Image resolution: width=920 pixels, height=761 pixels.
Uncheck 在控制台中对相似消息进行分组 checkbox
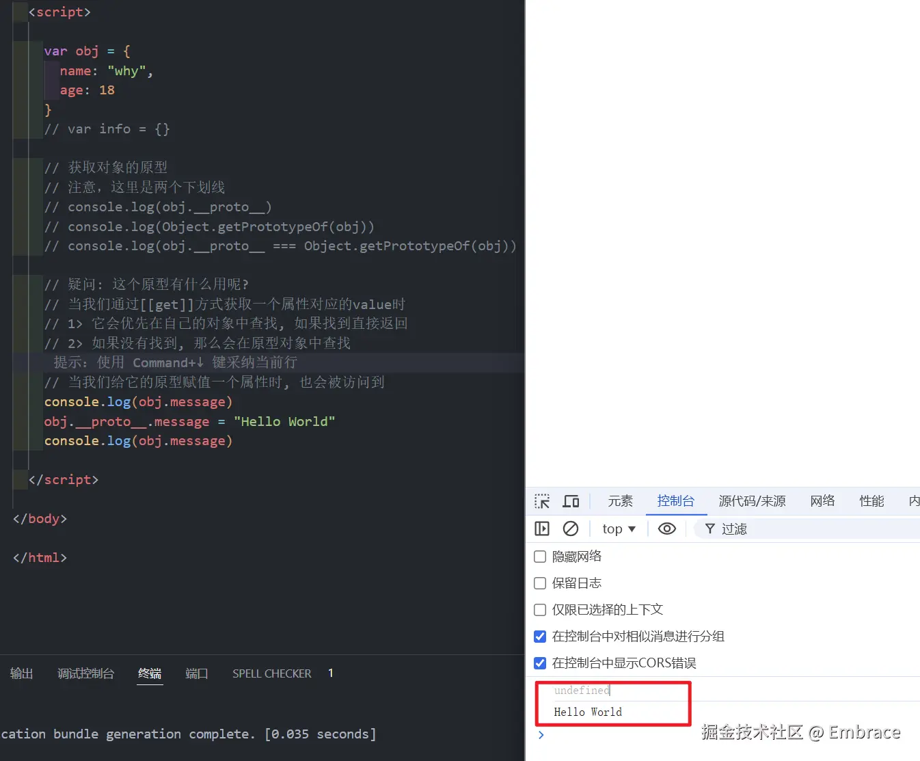[540, 637]
